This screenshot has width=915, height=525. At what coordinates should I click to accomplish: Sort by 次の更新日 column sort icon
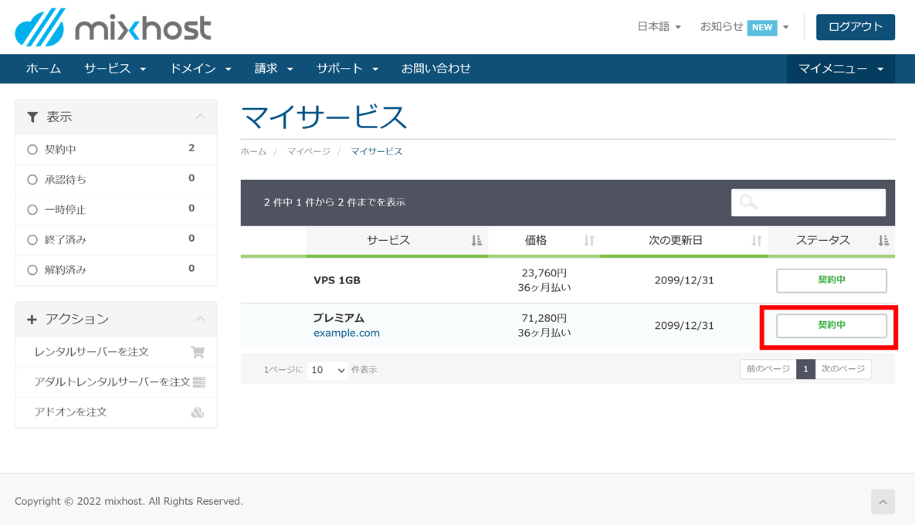pyautogui.click(x=757, y=240)
